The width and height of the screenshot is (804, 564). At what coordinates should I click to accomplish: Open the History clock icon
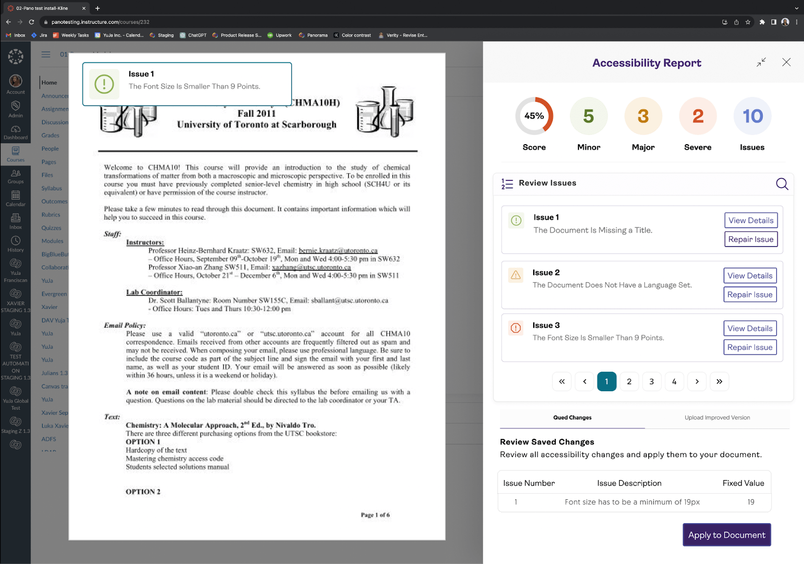16,241
